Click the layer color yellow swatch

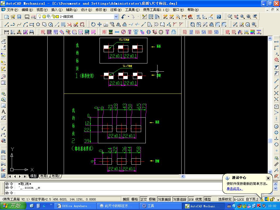(57, 17)
